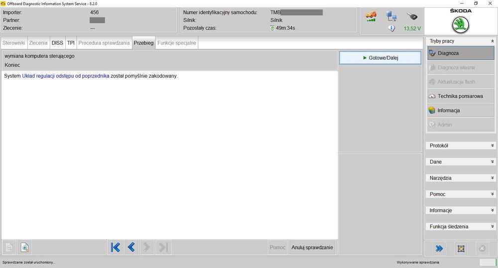Viewport: 498px width, 268px height.
Task: Click the vehicle connection status icon
Action: click(371, 16)
